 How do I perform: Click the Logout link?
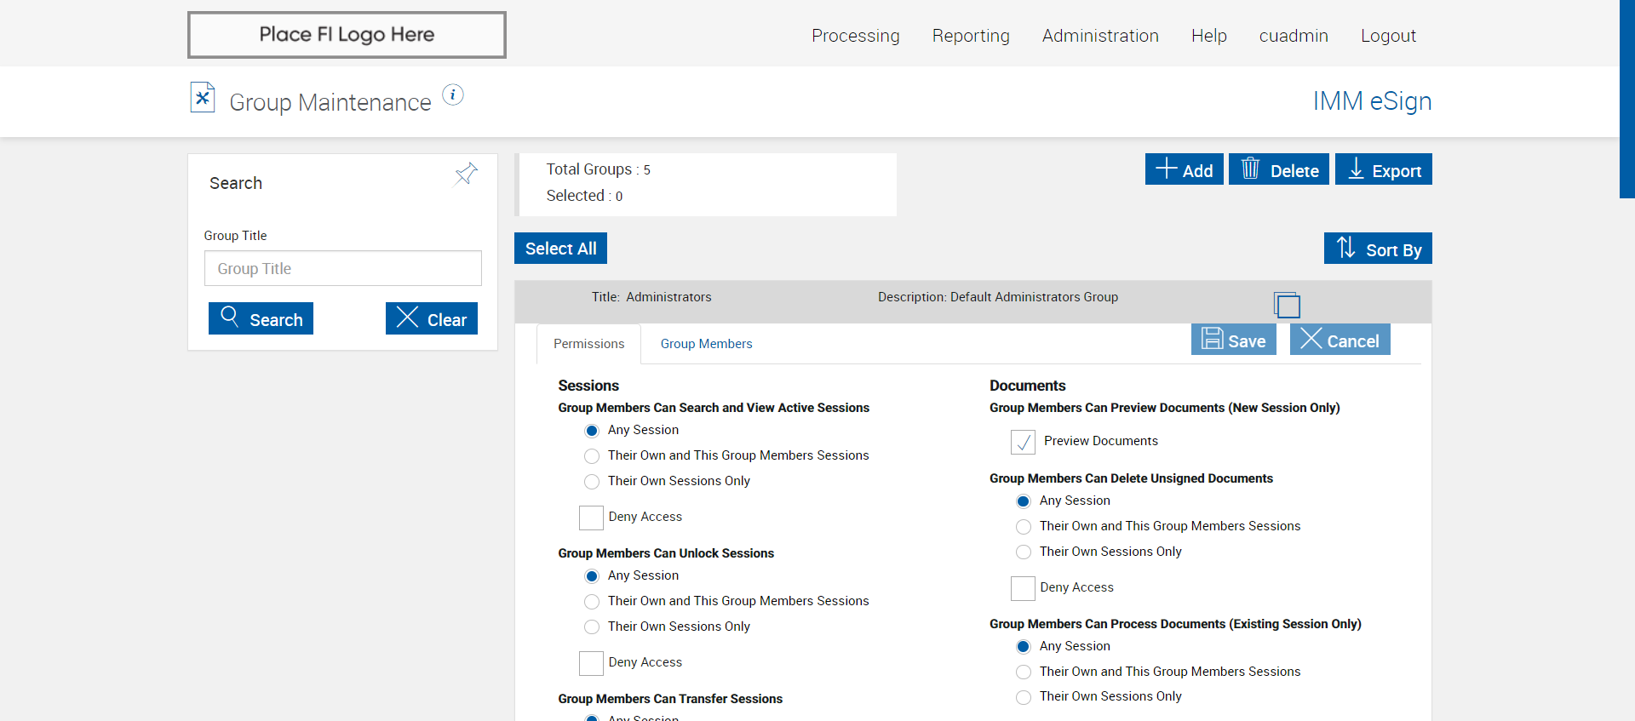[1388, 36]
